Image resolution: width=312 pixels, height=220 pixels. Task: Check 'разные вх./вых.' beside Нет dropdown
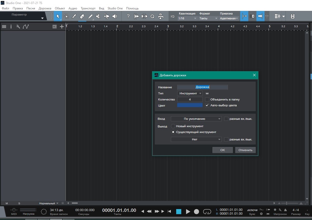(226, 139)
